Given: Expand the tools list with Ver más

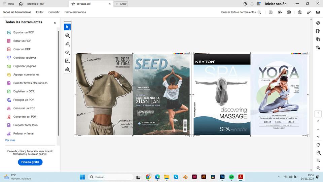Looking at the screenshot, I should [x=10, y=140].
